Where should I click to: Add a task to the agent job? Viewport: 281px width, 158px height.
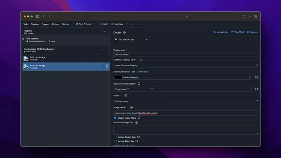[x=103, y=50]
